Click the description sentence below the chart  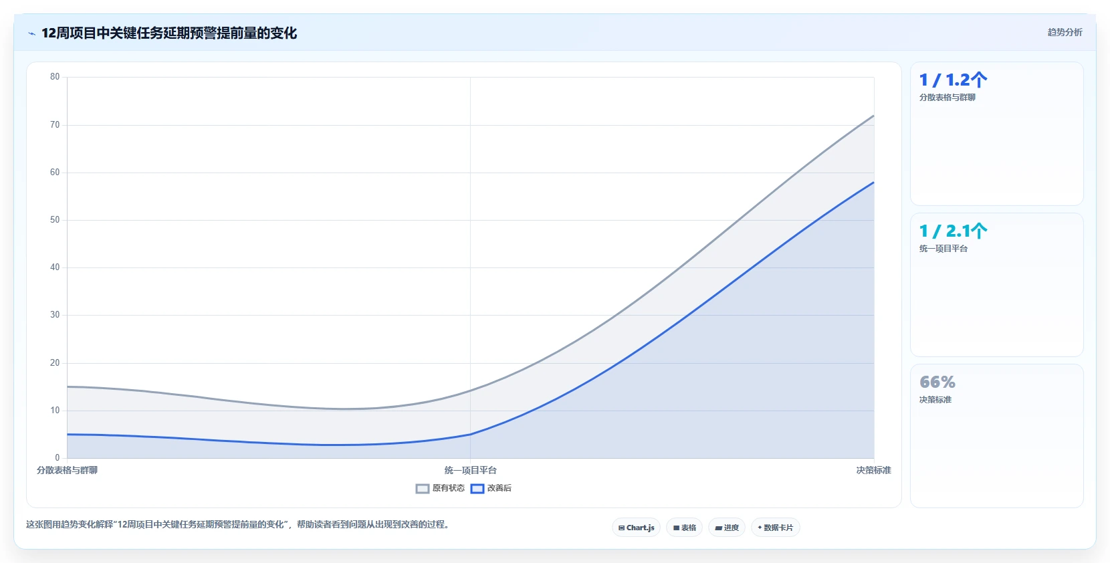click(x=237, y=524)
